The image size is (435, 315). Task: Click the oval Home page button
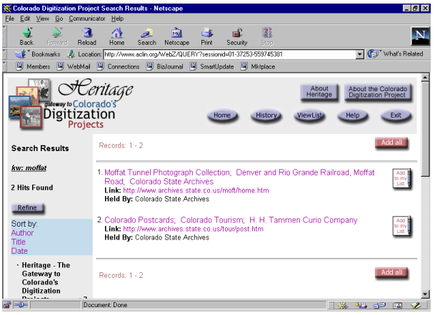click(222, 115)
